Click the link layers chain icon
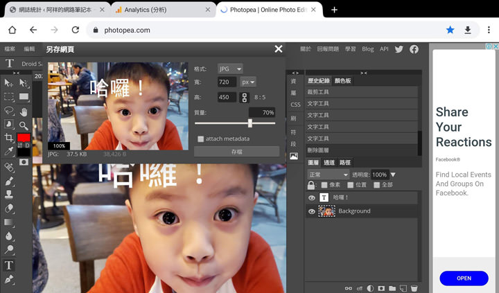 click(349, 289)
